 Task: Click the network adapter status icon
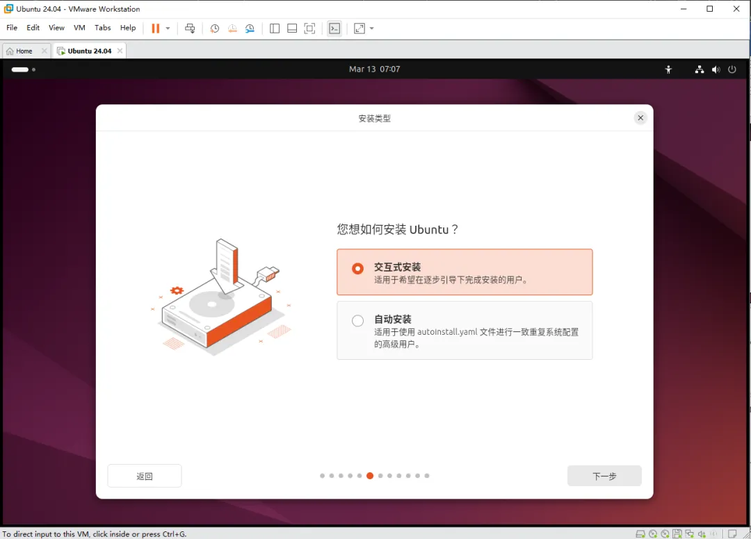click(689, 533)
